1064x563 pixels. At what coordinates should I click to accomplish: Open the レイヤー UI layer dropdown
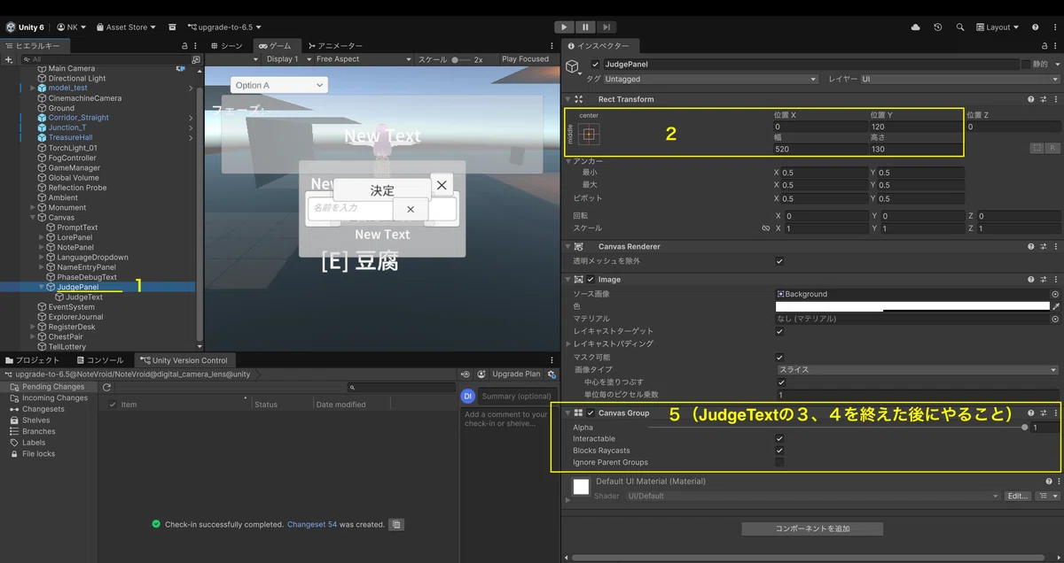point(959,79)
